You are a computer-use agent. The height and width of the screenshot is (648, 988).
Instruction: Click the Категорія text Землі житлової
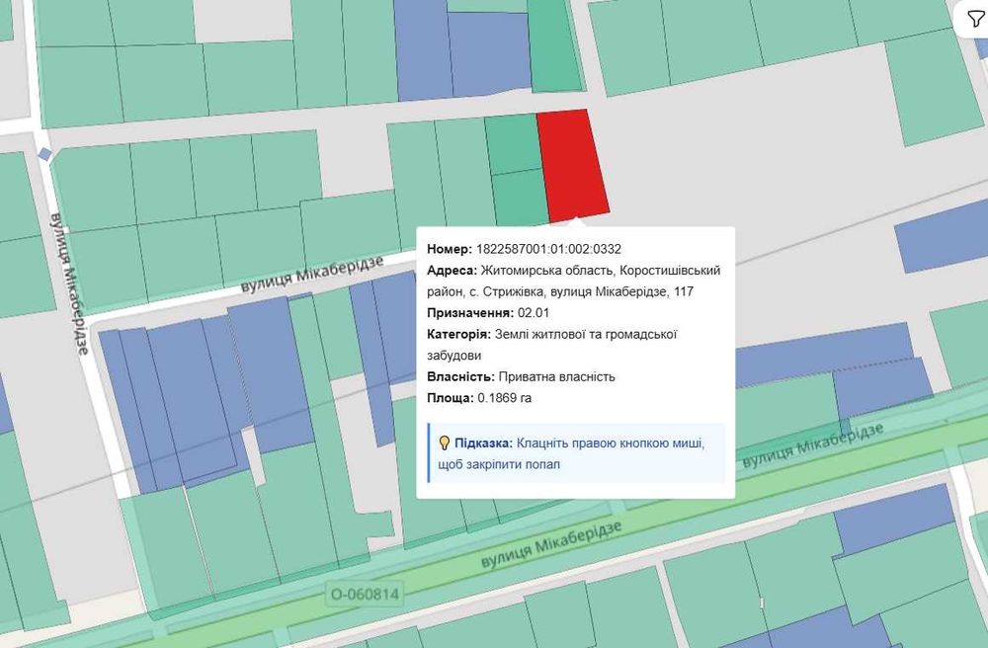tap(551, 345)
